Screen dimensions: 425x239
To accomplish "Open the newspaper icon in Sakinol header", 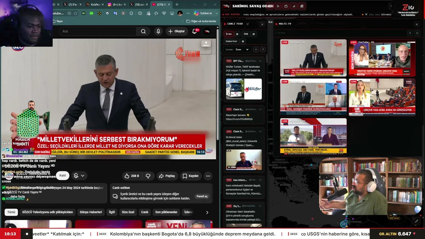I will (302, 6).
